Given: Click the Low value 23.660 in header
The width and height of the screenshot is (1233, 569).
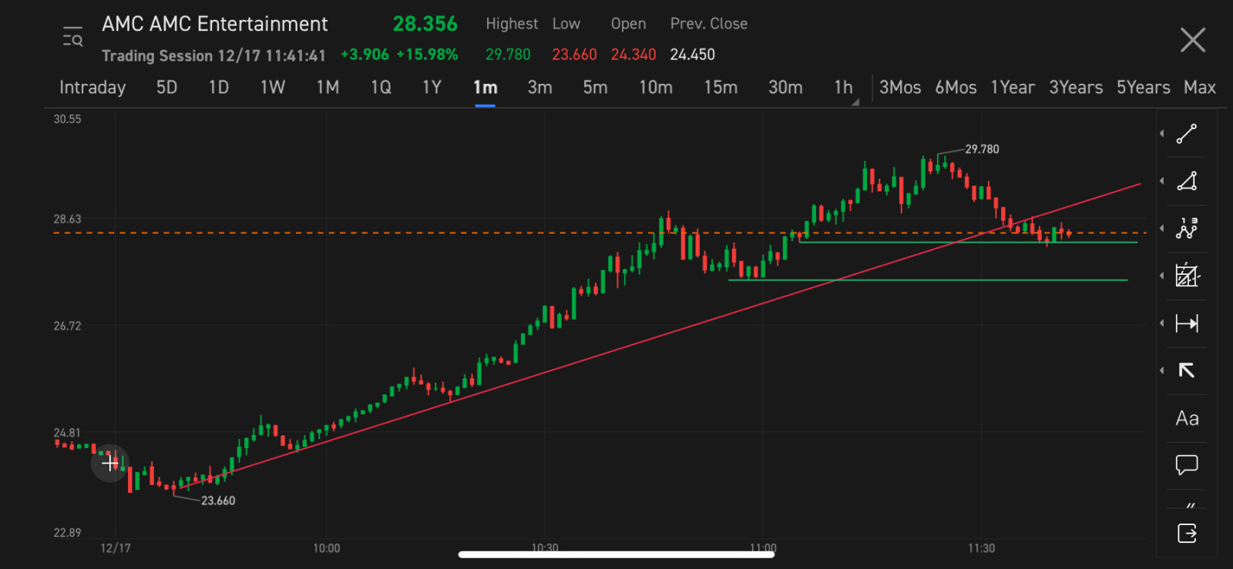Looking at the screenshot, I should [x=574, y=55].
